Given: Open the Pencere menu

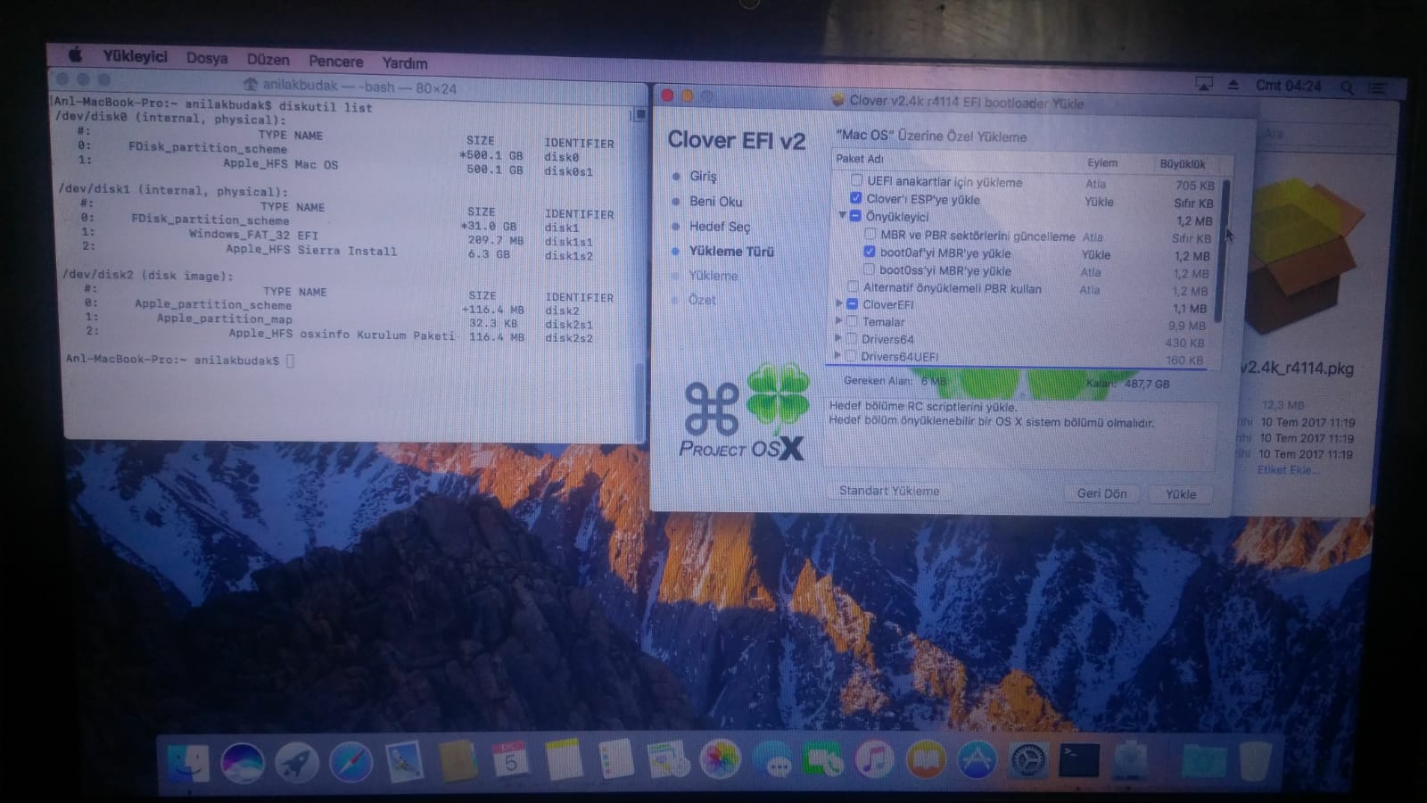Looking at the screenshot, I should tap(335, 62).
